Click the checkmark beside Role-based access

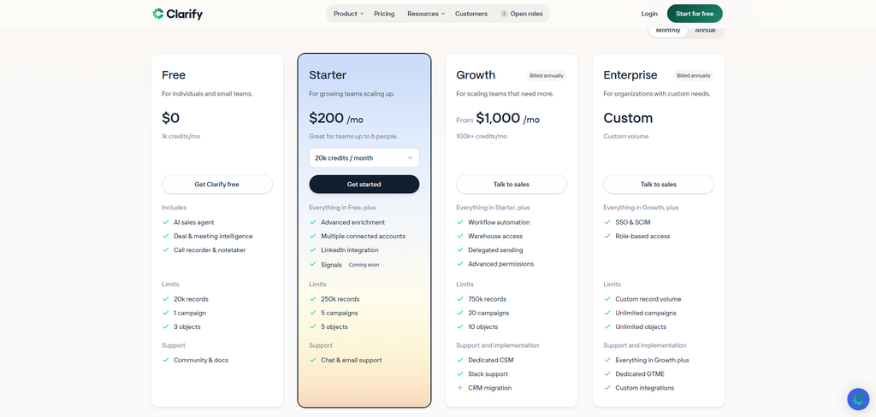point(607,236)
